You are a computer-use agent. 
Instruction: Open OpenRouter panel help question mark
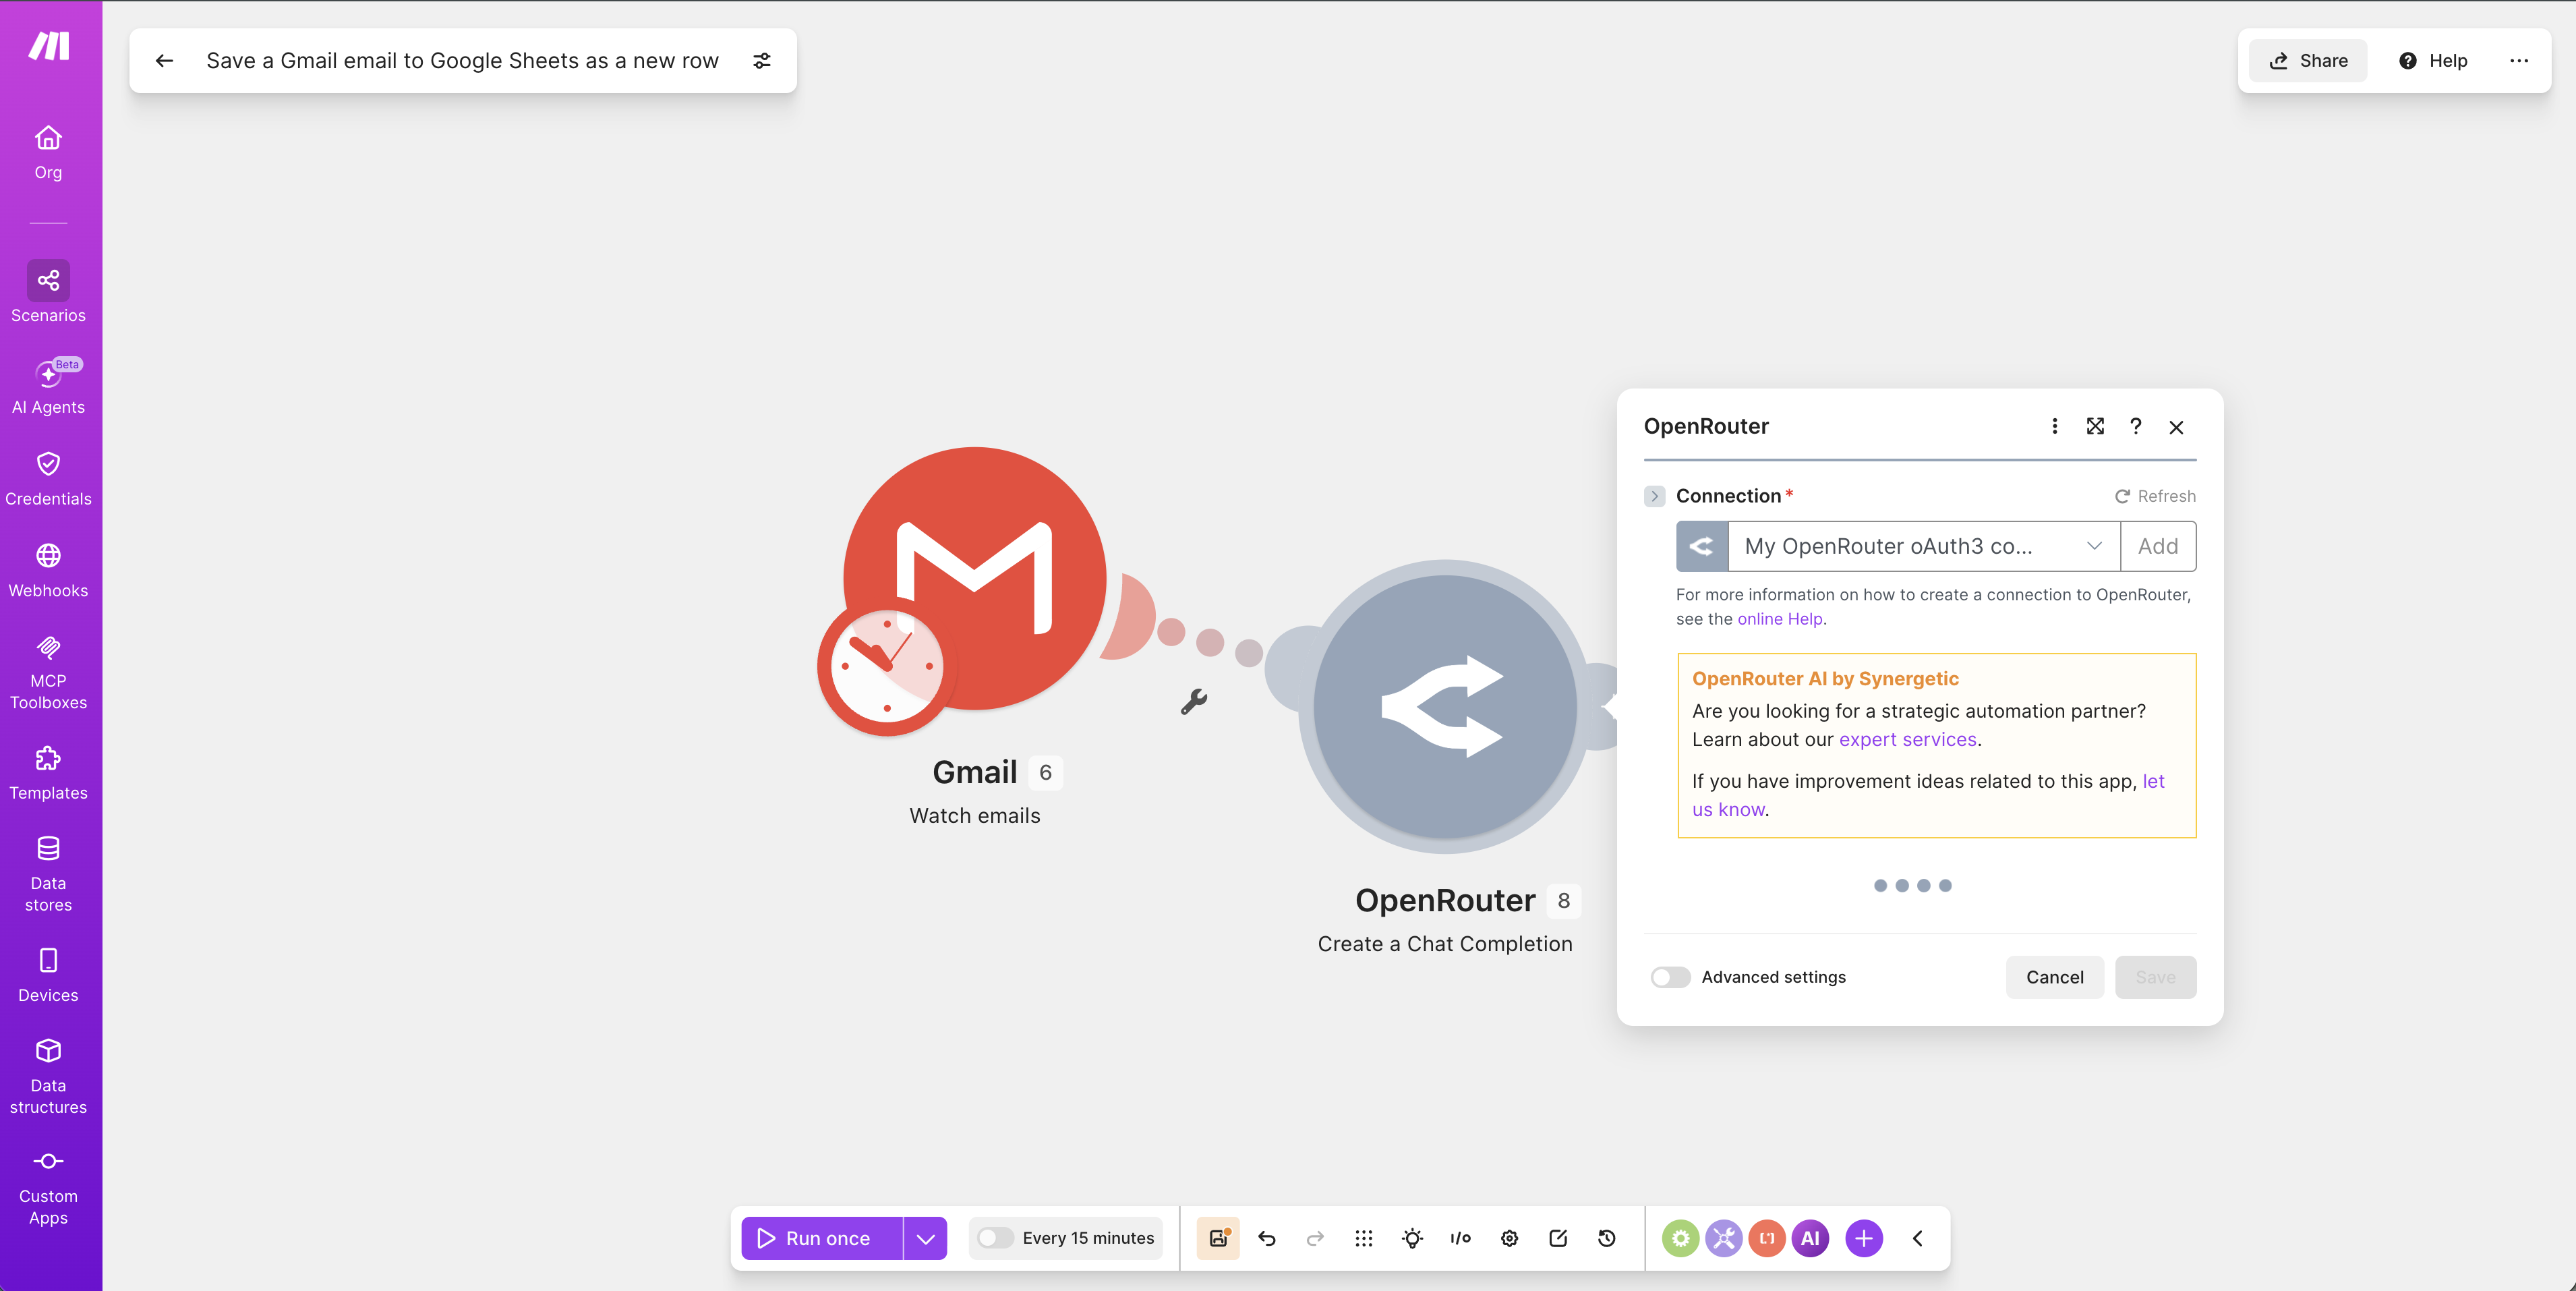[x=2136, y=427]
